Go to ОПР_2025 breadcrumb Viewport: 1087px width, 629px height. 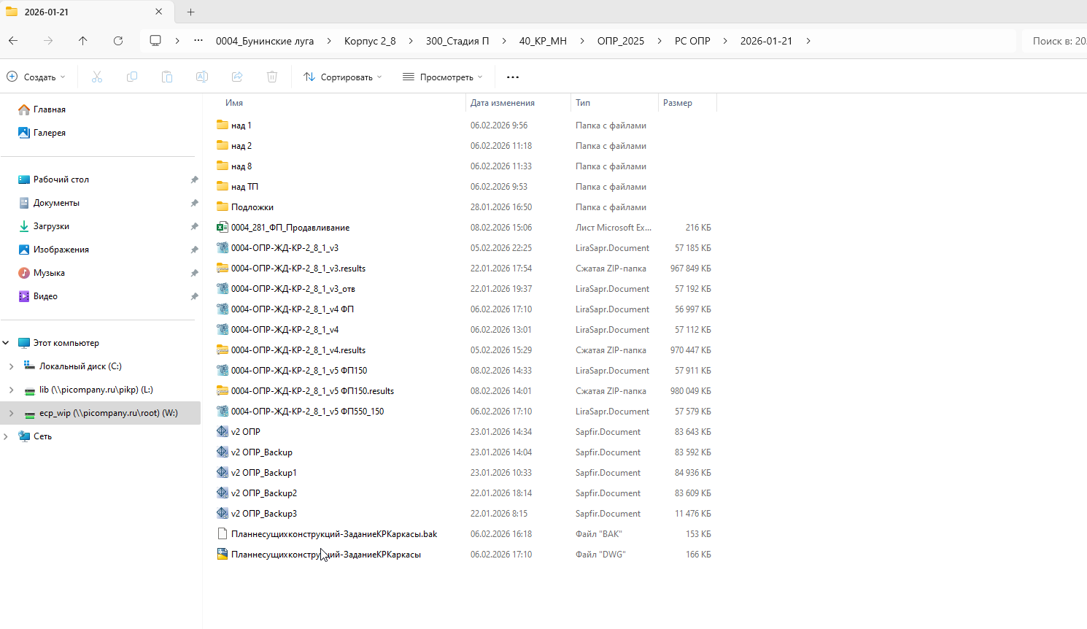(x=621, y=41)
